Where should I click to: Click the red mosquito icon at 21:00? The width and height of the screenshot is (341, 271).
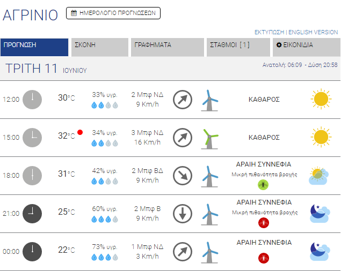tap(264, 222)
